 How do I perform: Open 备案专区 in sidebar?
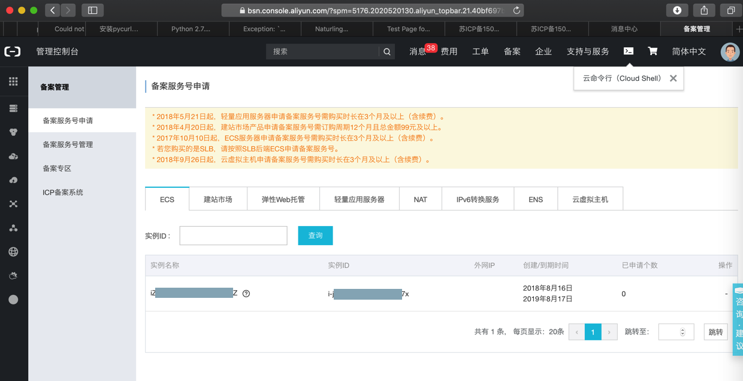pyautogui.click(x=82, y=168)
